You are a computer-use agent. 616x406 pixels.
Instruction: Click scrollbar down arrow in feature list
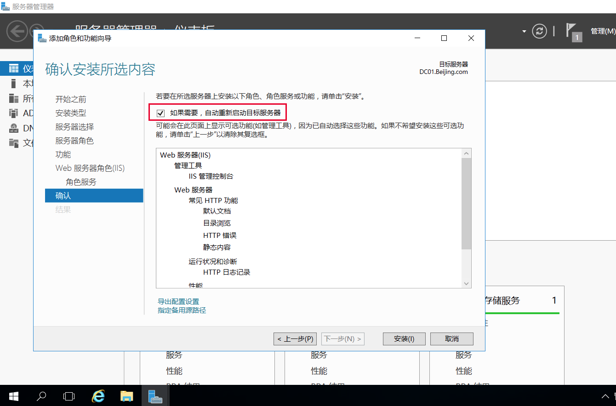tap(467, 284)
